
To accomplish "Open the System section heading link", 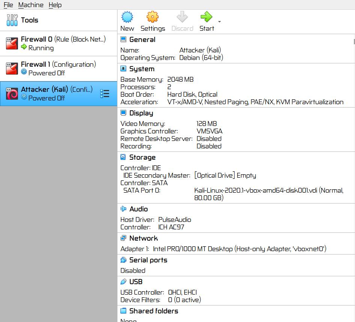I will click(x=141, y=69).
